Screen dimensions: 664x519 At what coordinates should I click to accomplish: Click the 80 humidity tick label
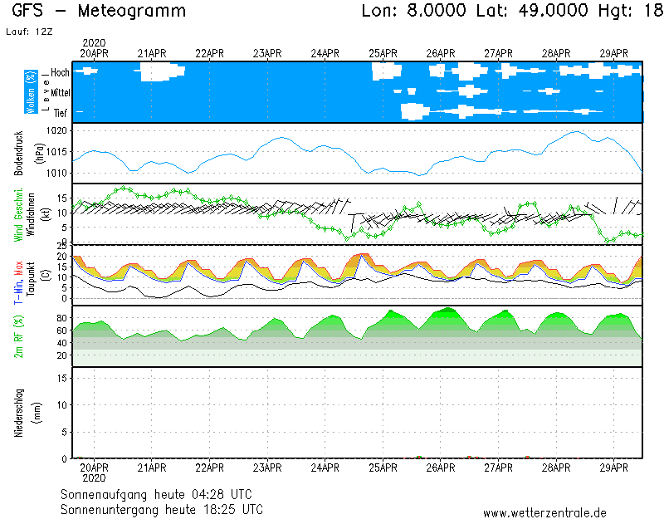click(x=61, y=318)
